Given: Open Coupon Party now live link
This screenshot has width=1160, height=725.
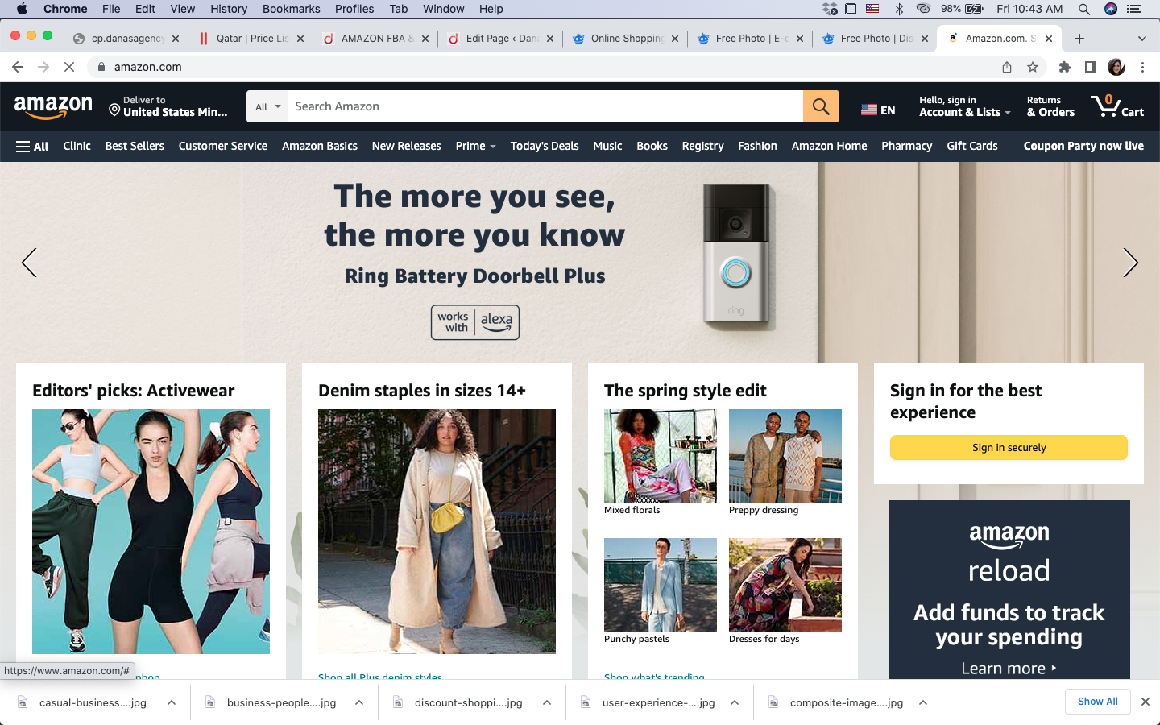Looking at the screenshot, I should [x=1083, y=147].
